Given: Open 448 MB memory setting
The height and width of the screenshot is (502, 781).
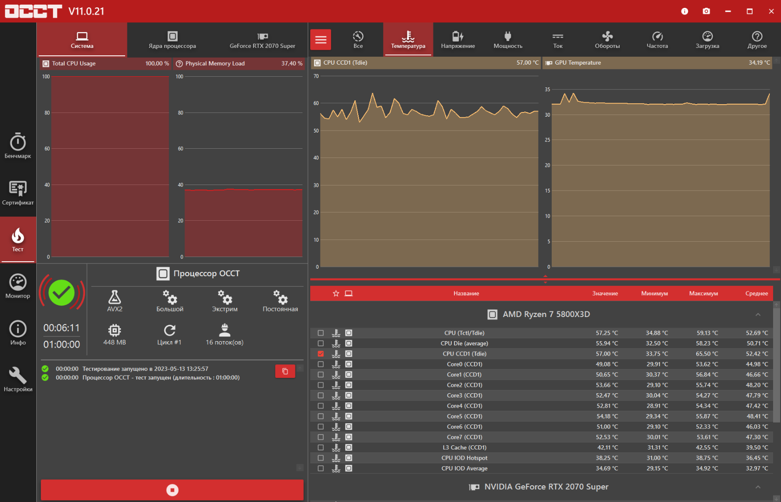Looking at the screenshot, I should [115, 335].
